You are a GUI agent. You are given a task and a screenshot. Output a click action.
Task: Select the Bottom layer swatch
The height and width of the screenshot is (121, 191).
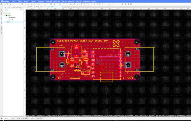point(31,116)
